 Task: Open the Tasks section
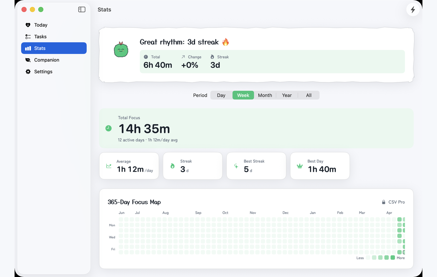coord(54,36)
